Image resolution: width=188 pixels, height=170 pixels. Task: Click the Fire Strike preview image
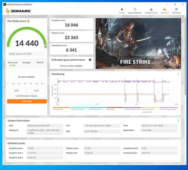(x=138, y=43)
